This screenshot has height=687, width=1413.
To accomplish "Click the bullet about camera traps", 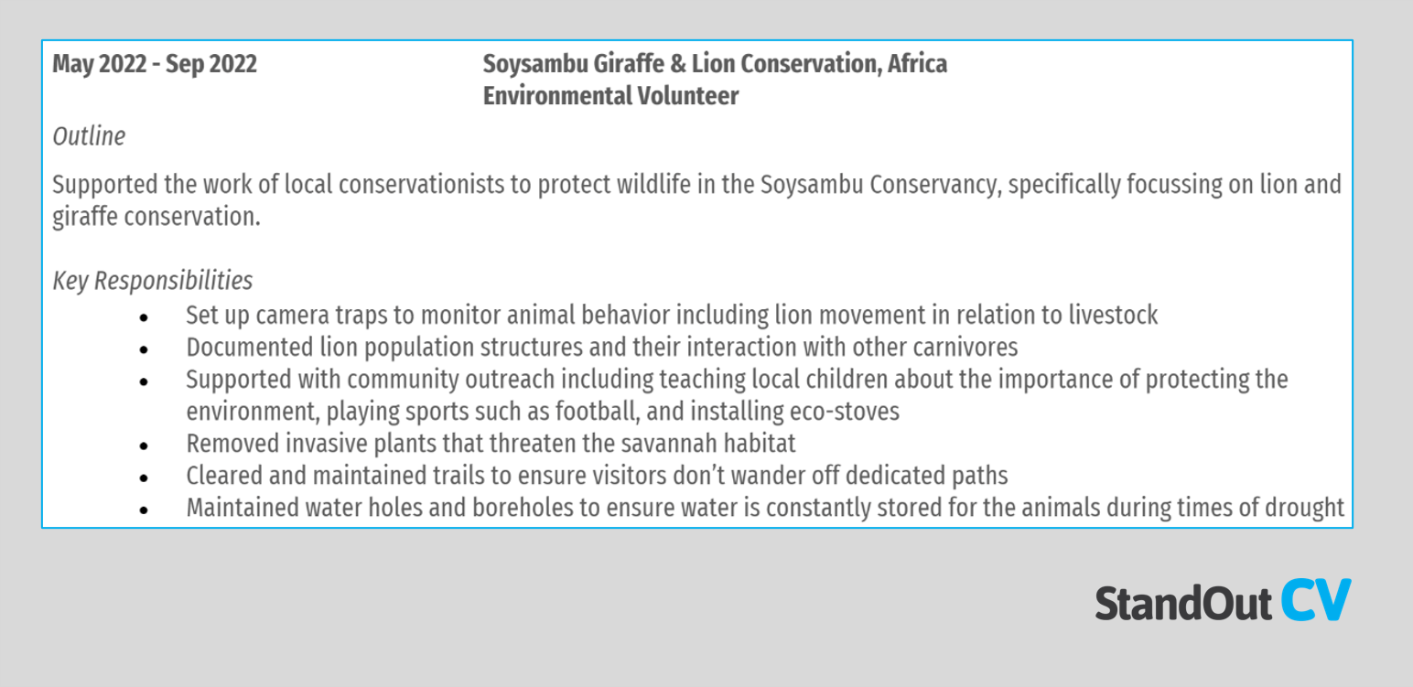I will (x=672, y=316).
